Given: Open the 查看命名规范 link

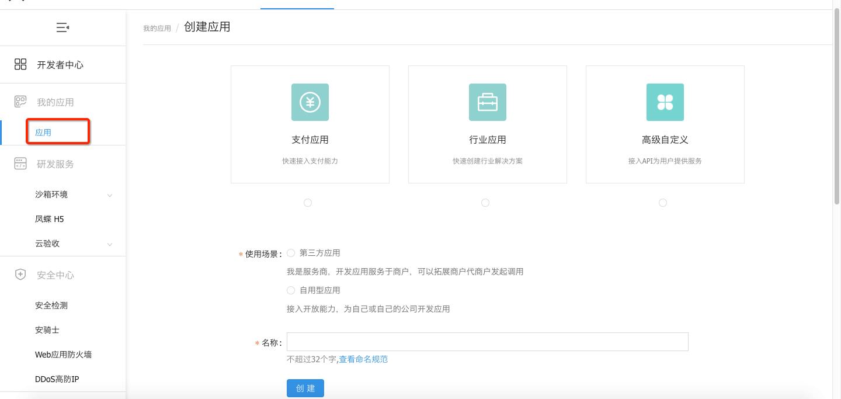Looking at the screenshot, I should [x=363, y=359].
